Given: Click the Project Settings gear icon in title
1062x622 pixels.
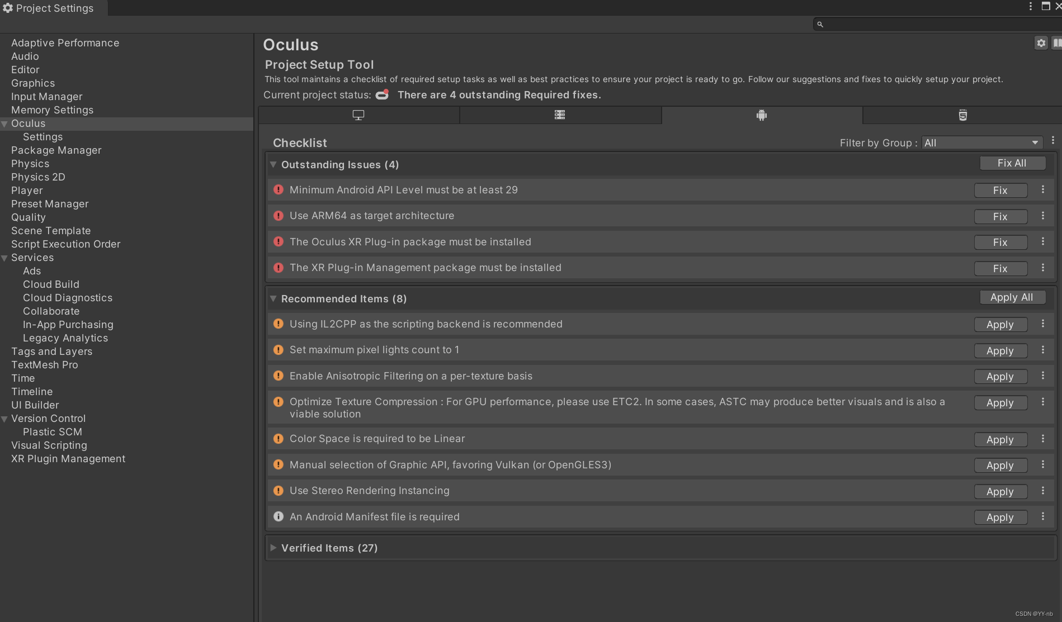Looking at the screenshot, I should coord(8,8).
